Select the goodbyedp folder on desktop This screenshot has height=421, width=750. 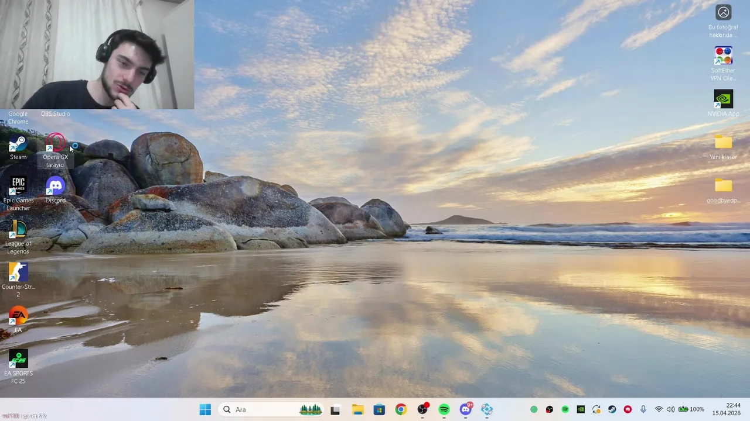point(724,190)
